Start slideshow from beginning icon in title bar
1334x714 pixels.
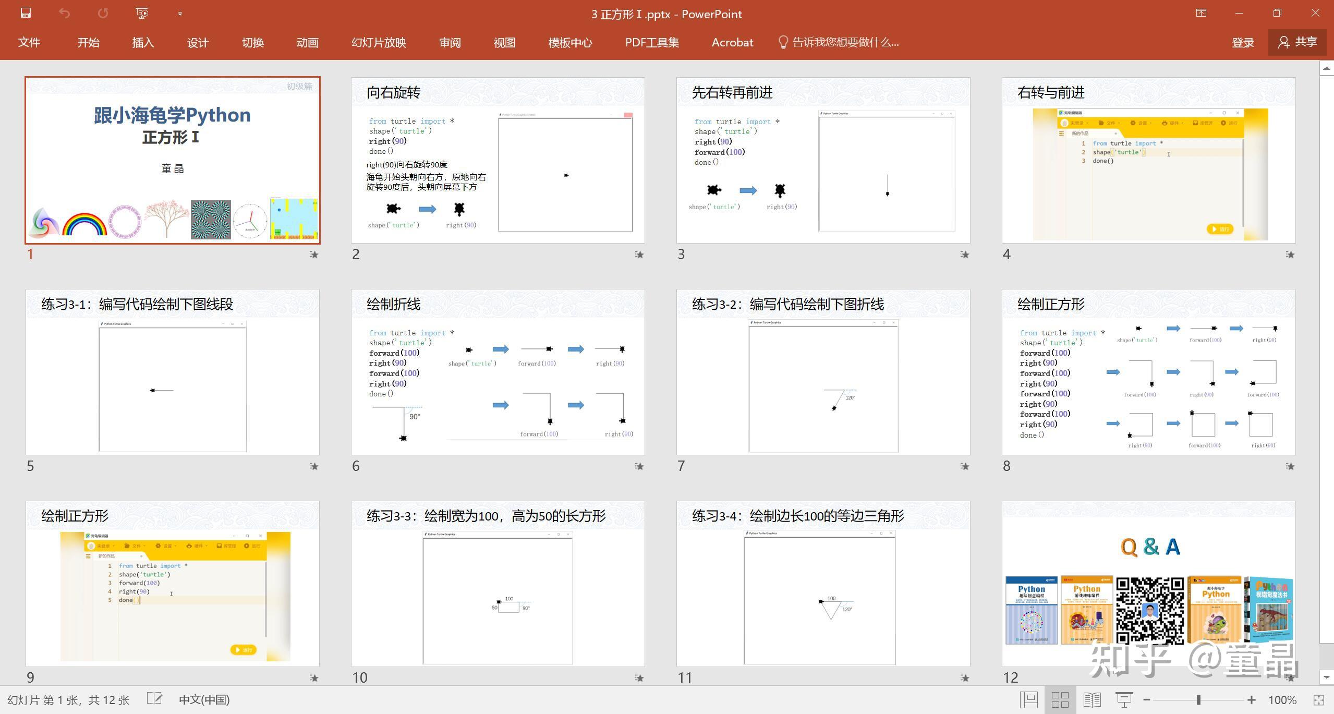pyautogui.click(x=141, y=14)
